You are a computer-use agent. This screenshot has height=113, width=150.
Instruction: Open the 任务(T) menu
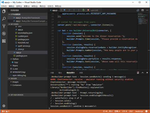coord(50,6)
